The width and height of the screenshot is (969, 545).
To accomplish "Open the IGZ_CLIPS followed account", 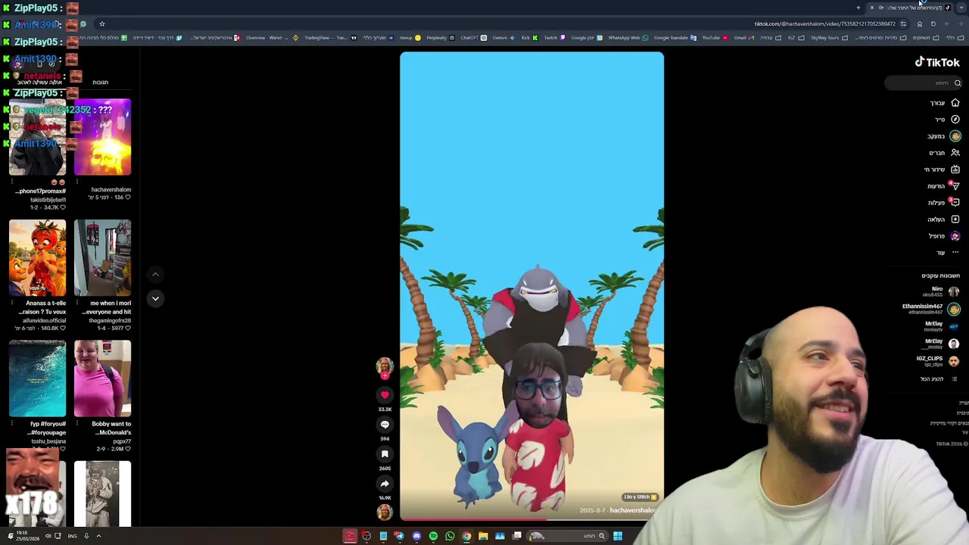I will tap(937, 361).
